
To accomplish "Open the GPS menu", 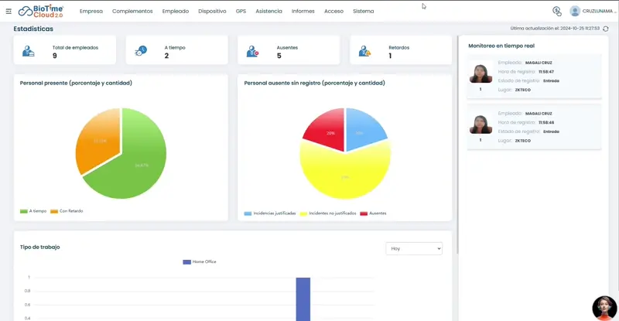I will point(241,12).
